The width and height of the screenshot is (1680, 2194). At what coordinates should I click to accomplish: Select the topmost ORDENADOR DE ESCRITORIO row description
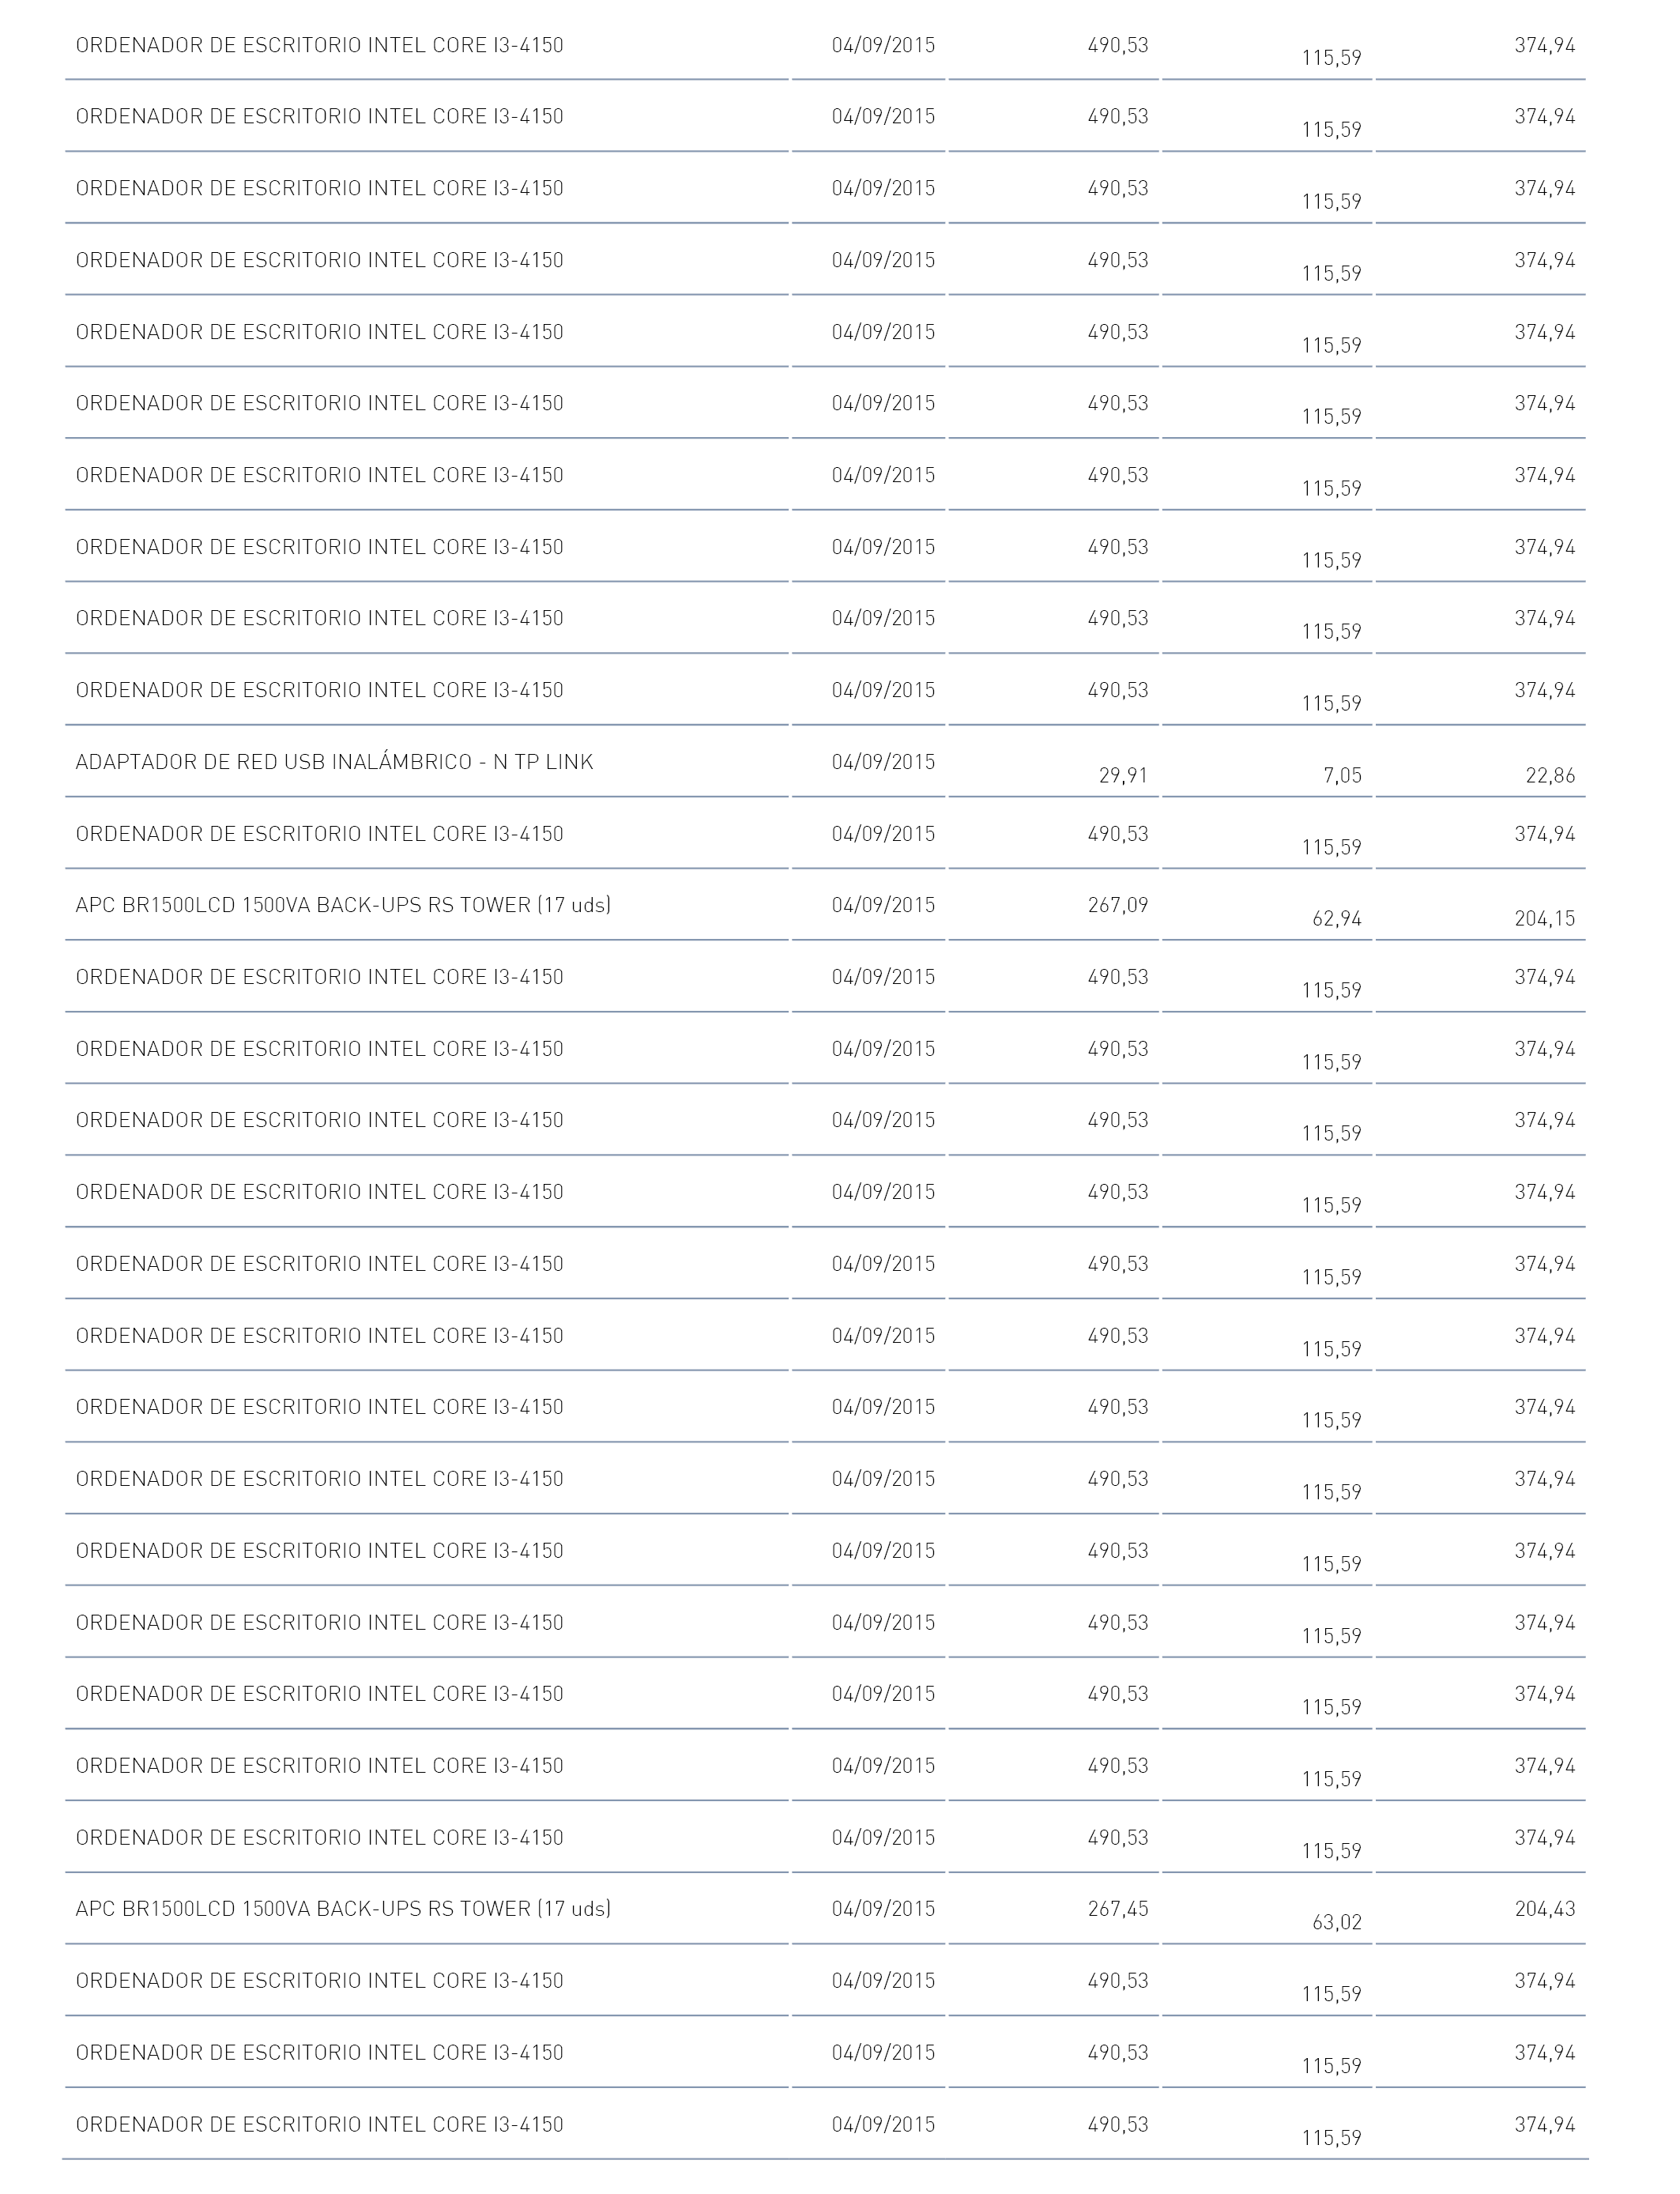pos(320,45)
